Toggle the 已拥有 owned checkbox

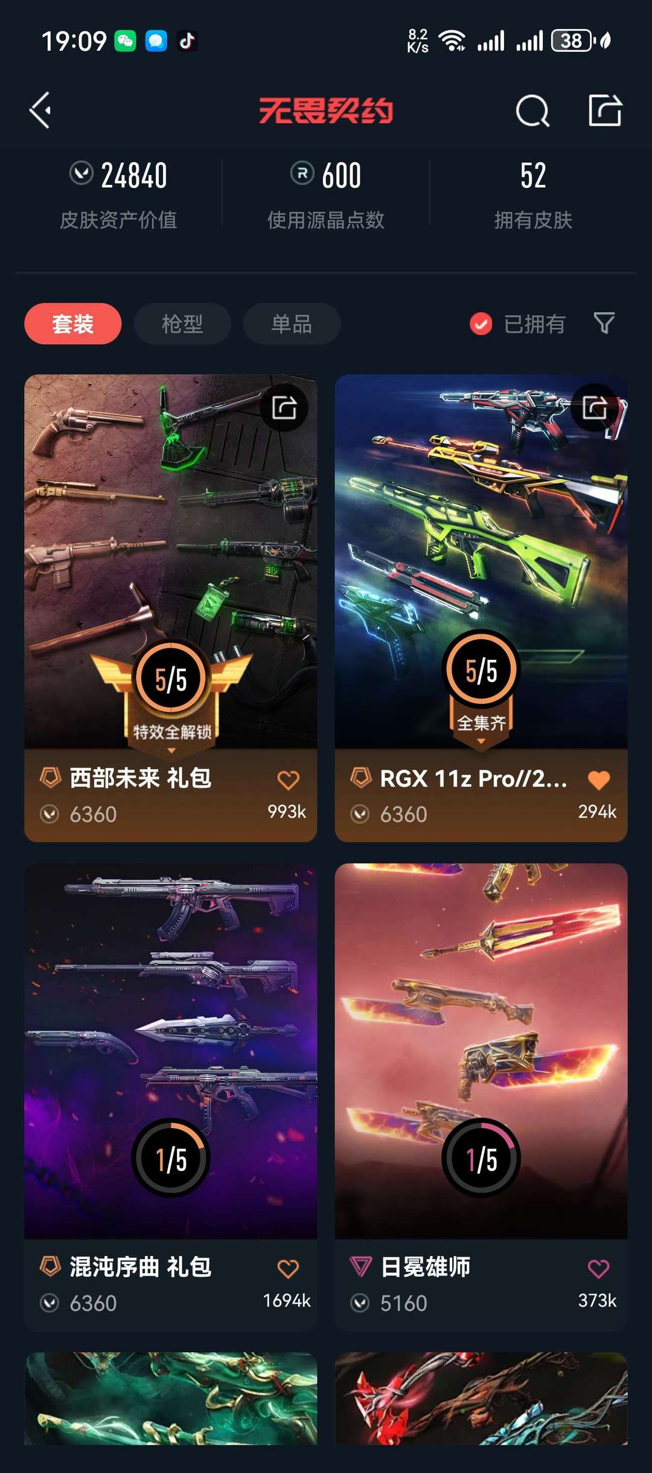(x=481, y=324)
